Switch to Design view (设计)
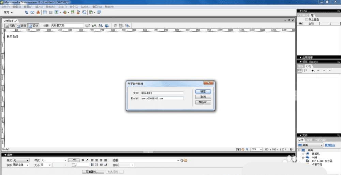Viewport: 341px width, 175px height. (33, 25)
